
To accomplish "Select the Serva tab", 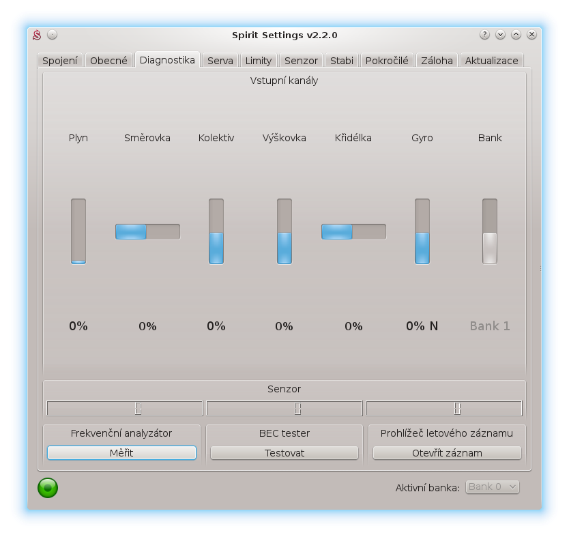I will (220, 60).
